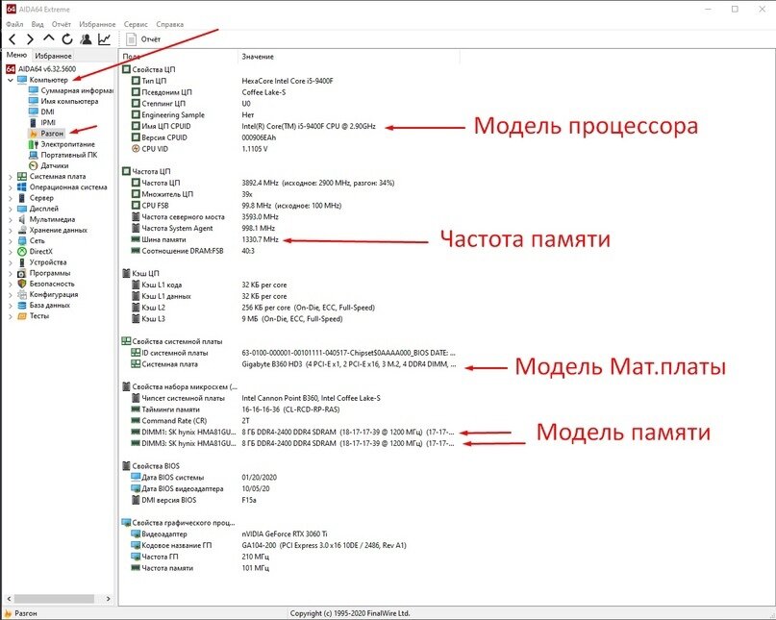The image size is (776, 620).
Task: Click the sidebar horizontal scrollbar thumb
Action: coord(55,599)
